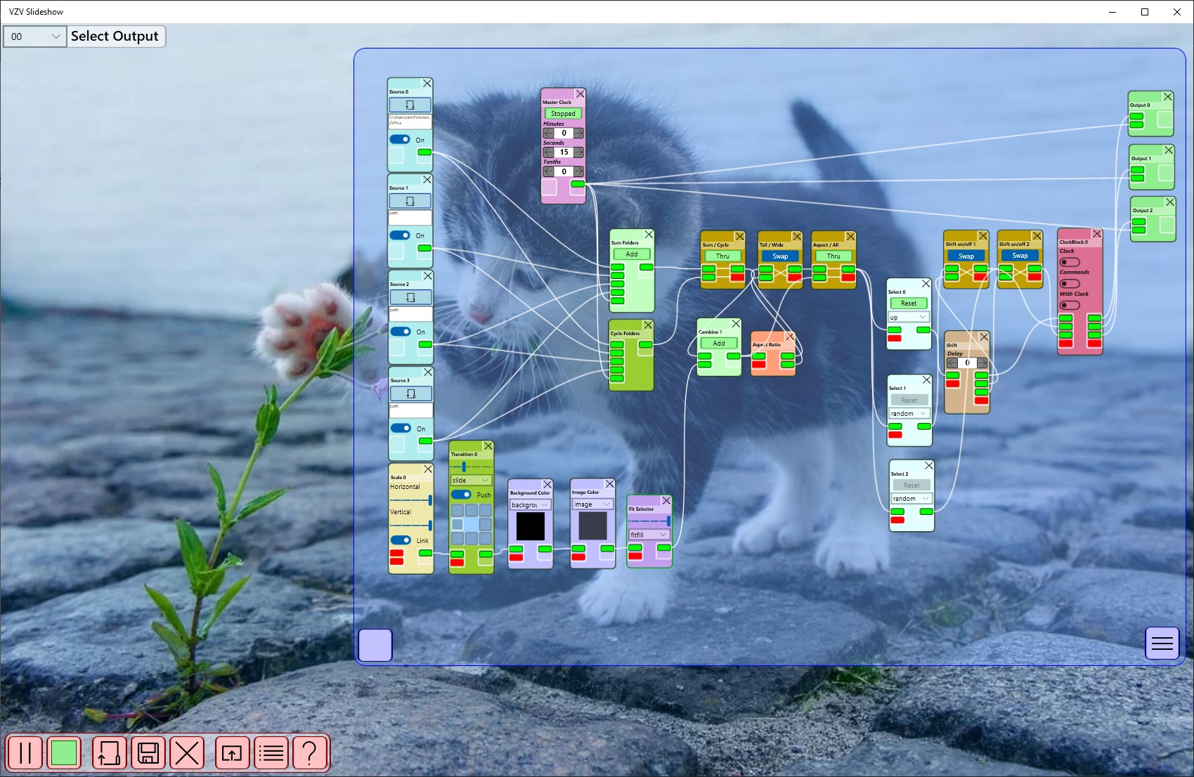1194x777 pixels.
Task: Click Swap button in Tall / Wide node
Action: [x=780, y=256]
